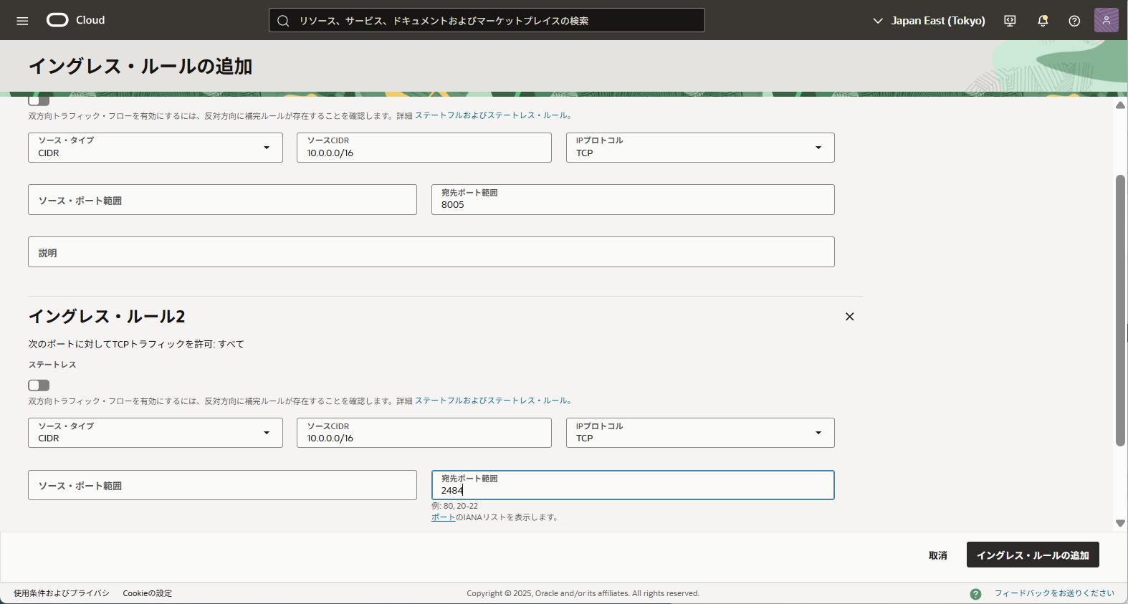This screenshot has height=604, width=1128.
Task: Open Rule 2's source type CIDR dropdown
Action: 156,433
